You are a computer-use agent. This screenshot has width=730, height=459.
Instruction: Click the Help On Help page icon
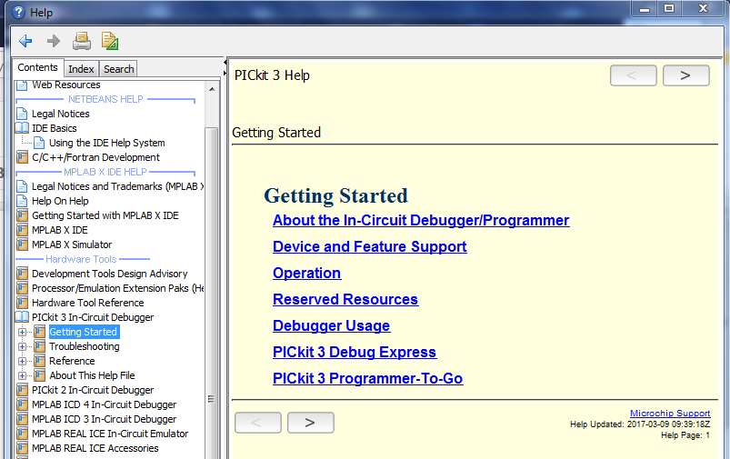pos(22,201)
